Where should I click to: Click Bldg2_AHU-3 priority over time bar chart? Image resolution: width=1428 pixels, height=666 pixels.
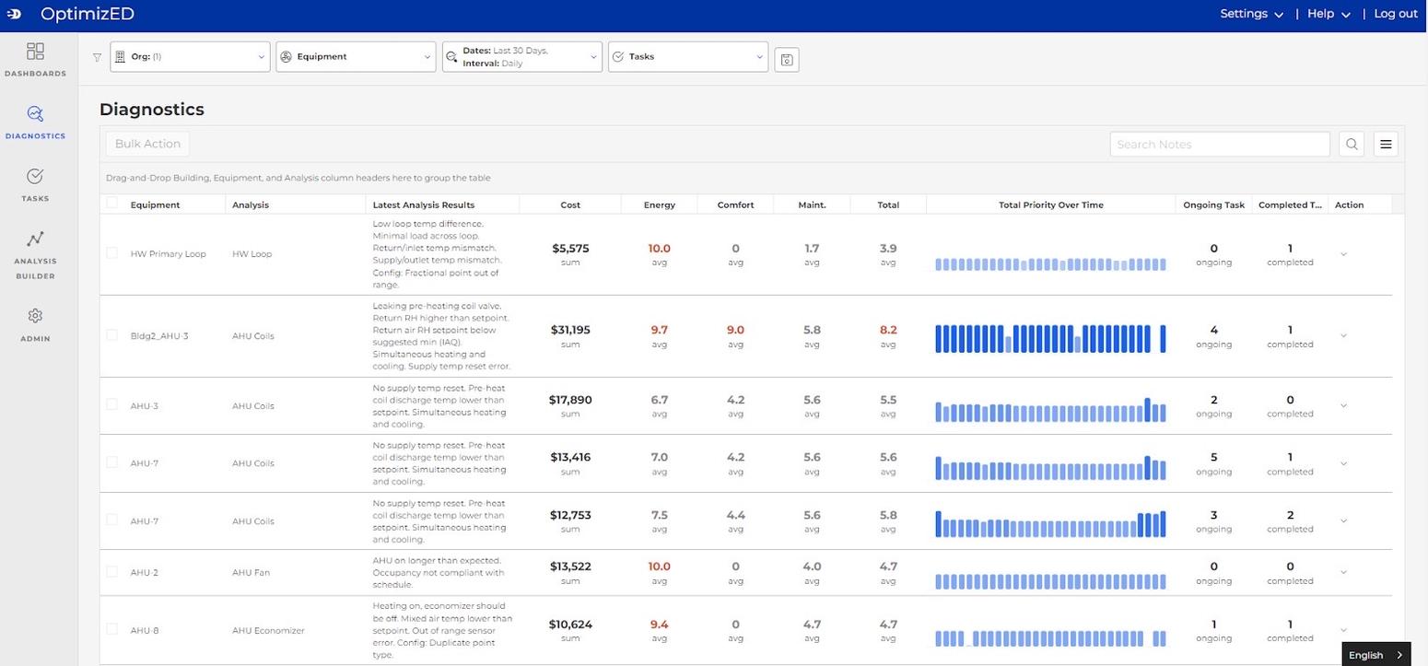click(x=1050, y=338)
